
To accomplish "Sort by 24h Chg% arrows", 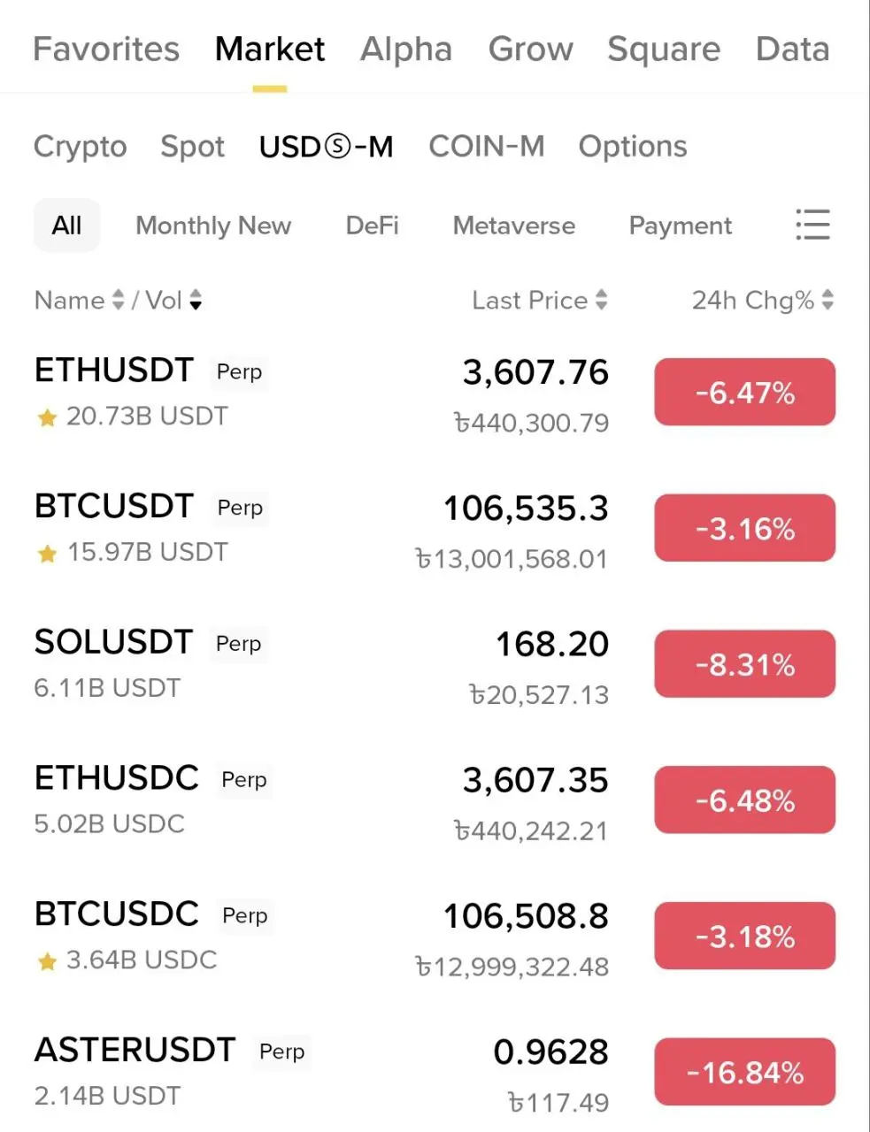I will (828, 301).
